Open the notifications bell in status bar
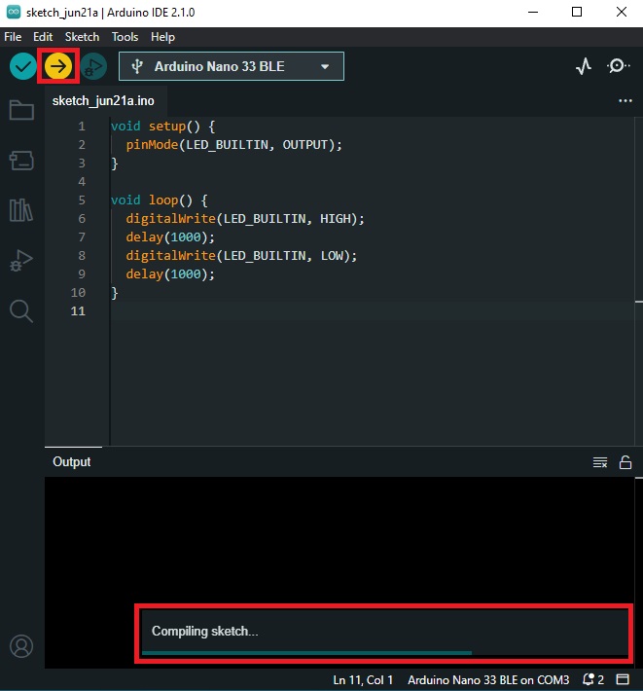 pyautogui.click(x=592, y=679)
